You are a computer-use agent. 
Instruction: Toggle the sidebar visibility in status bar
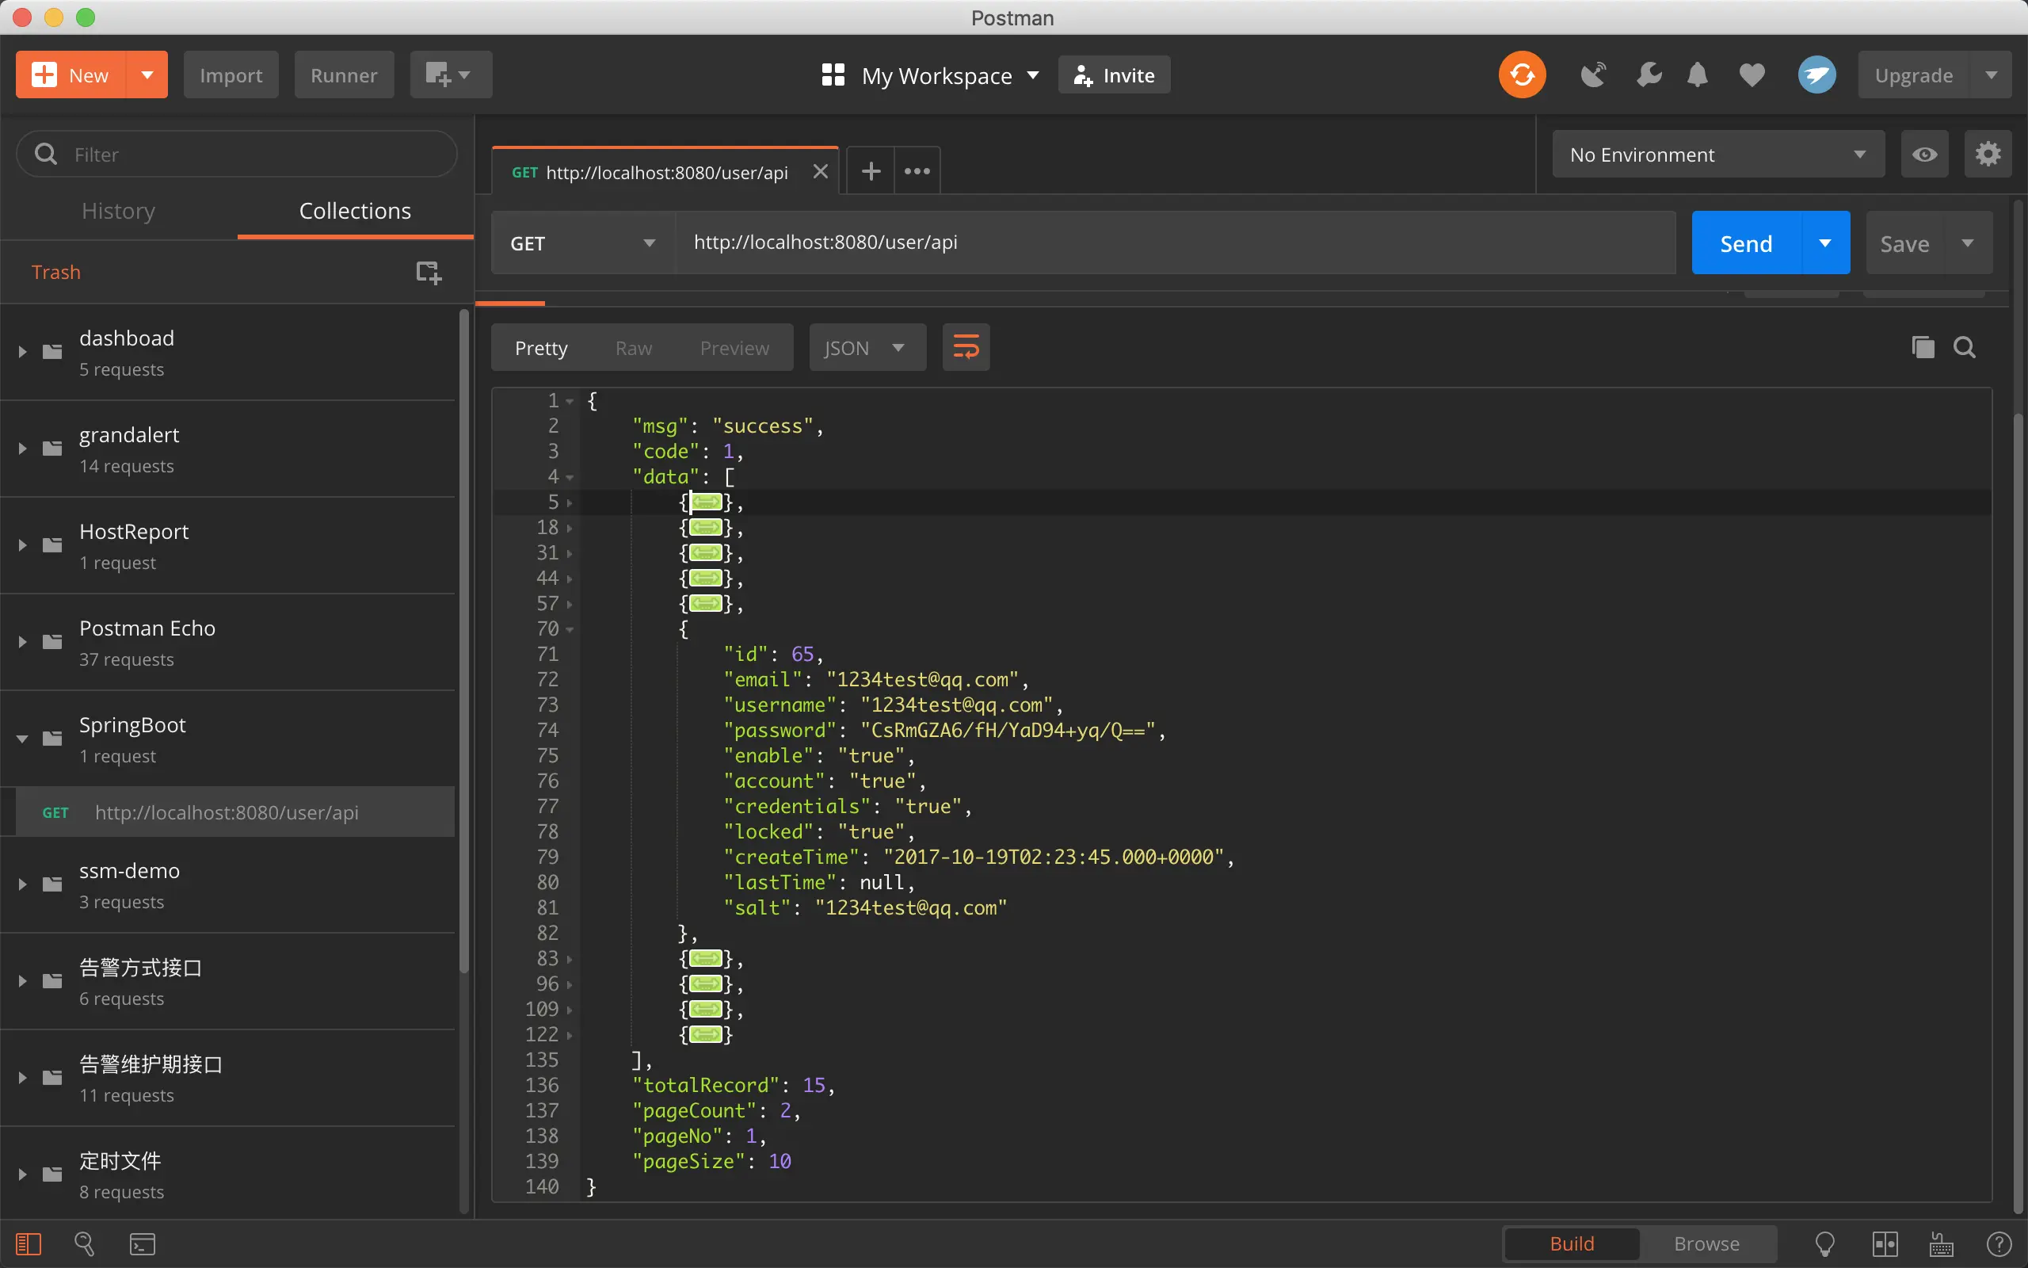(x=29, y=1243)
